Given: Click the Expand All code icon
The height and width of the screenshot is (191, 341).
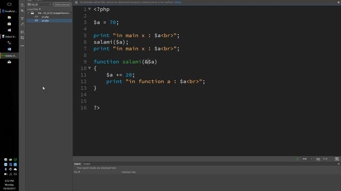Looking at the screenshot, I should click(x=22, y=19).
